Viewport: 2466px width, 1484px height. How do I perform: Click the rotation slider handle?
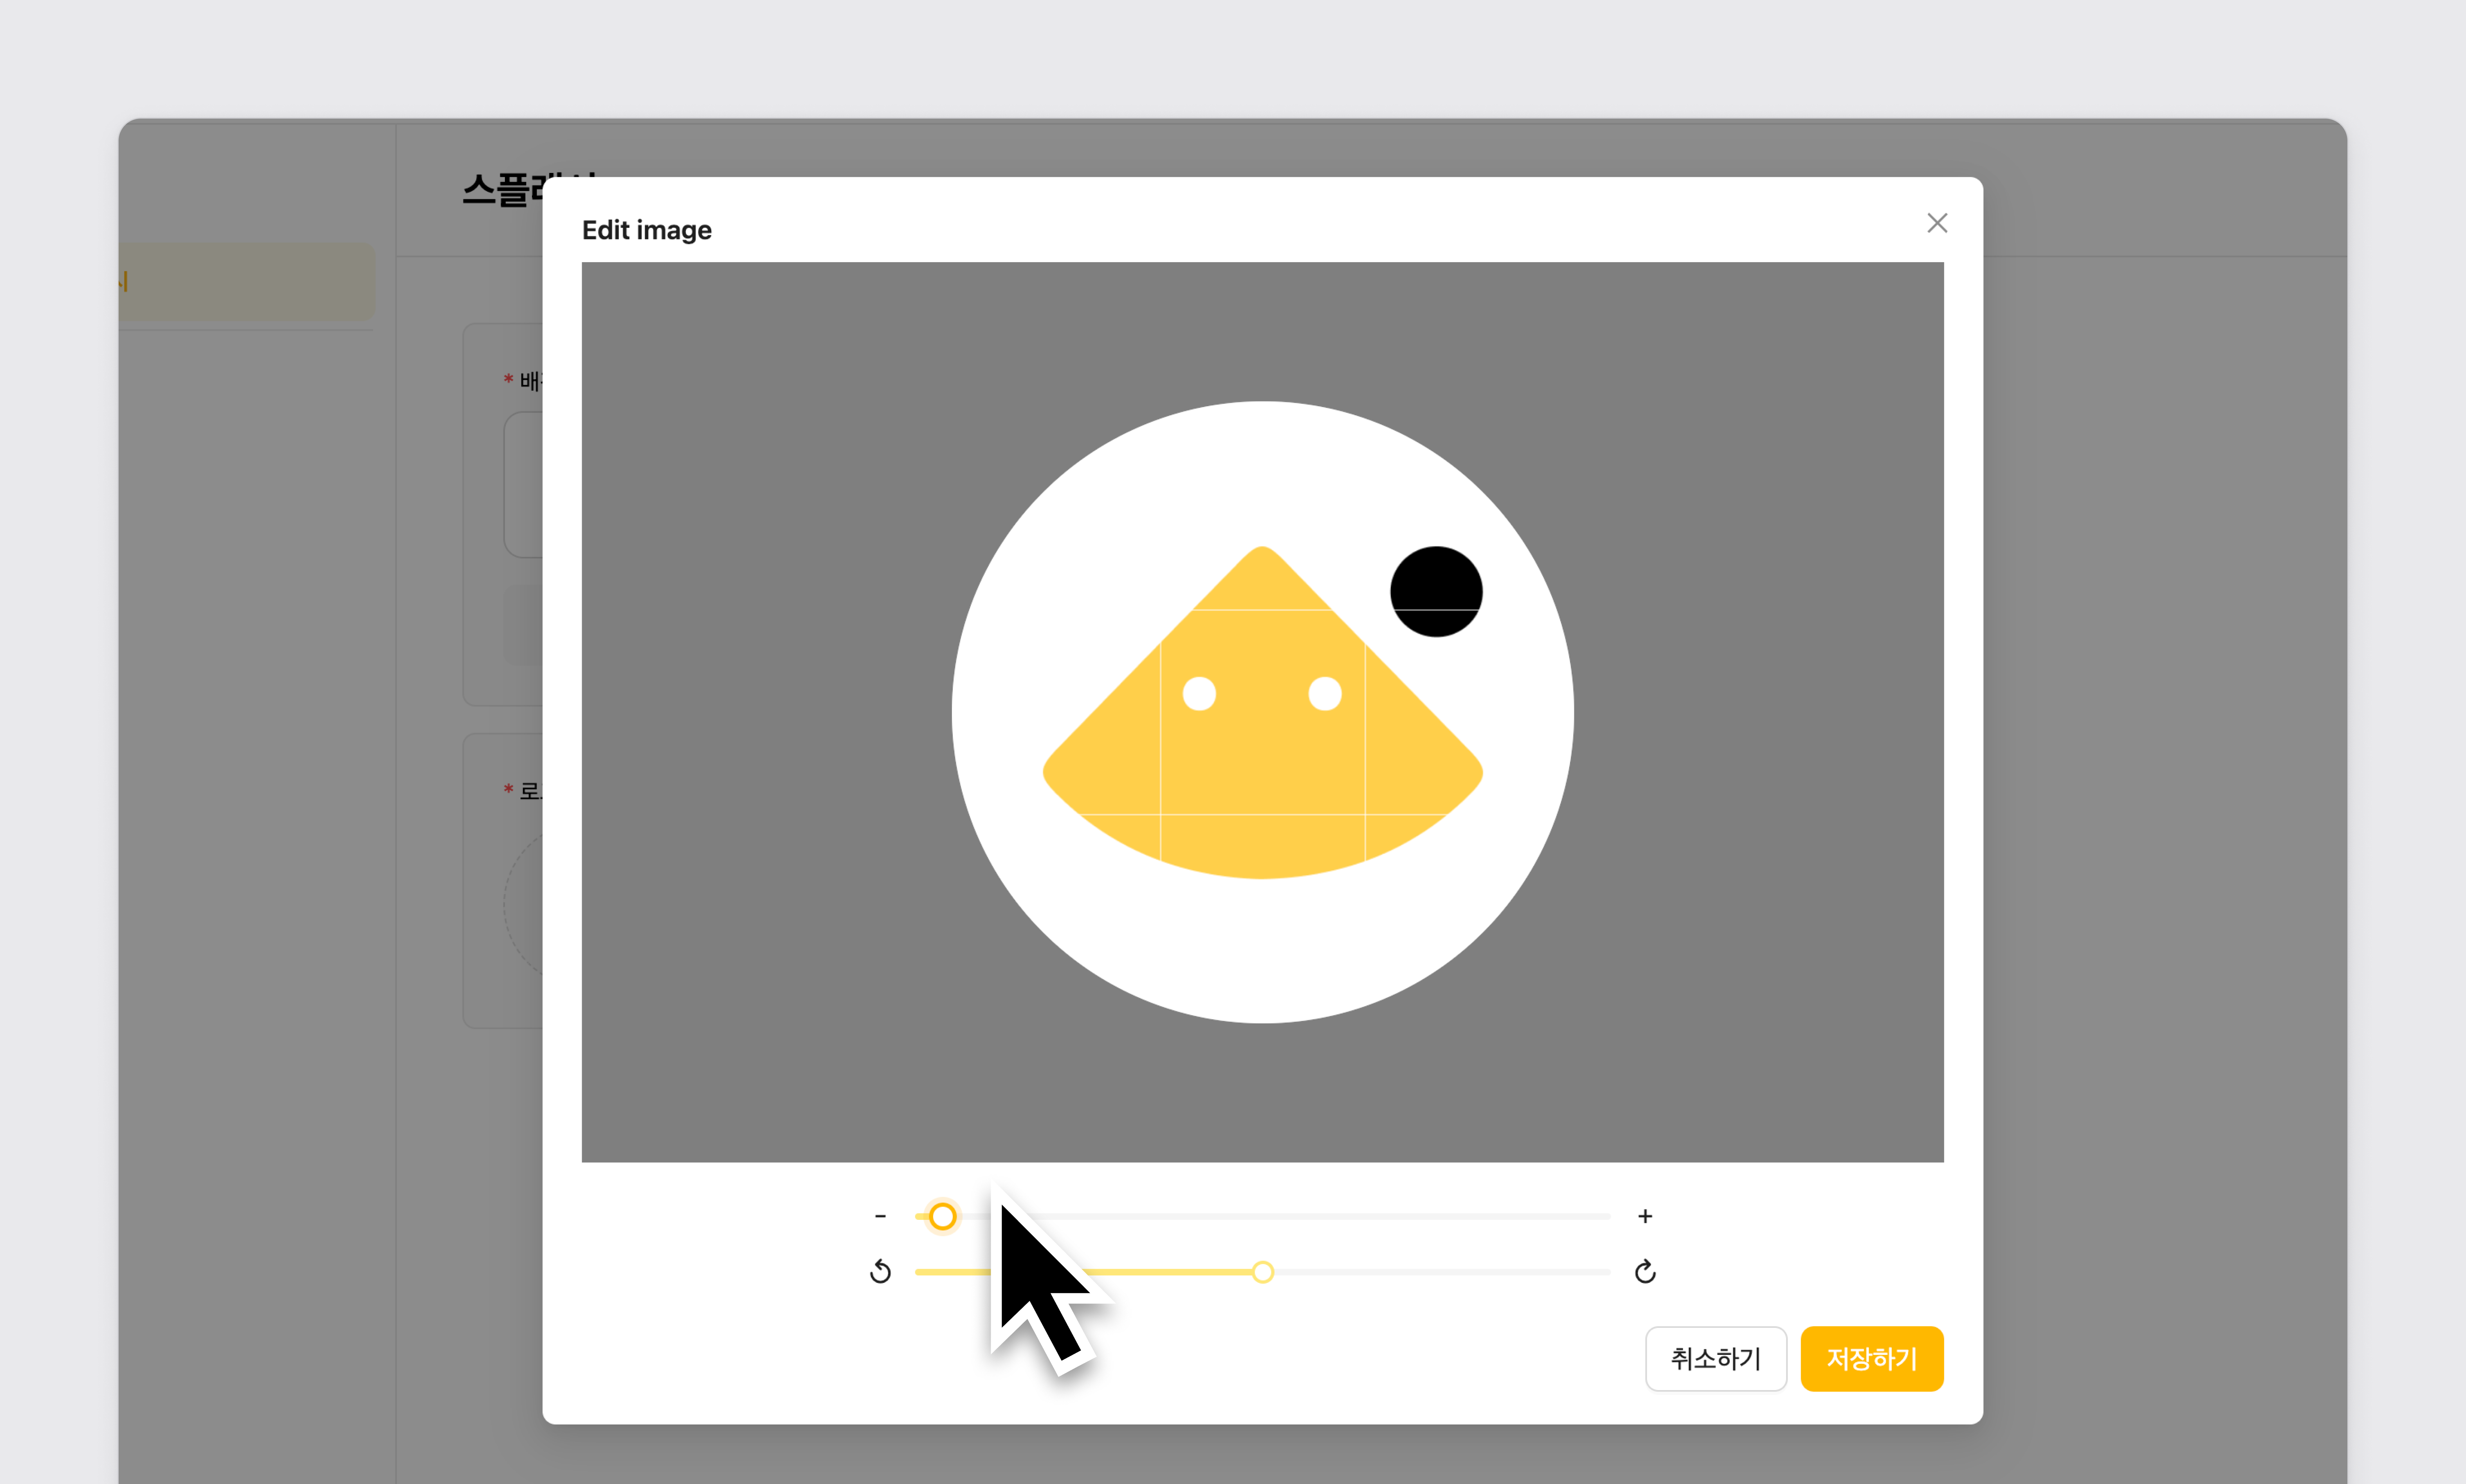tap(1263, 1272)
